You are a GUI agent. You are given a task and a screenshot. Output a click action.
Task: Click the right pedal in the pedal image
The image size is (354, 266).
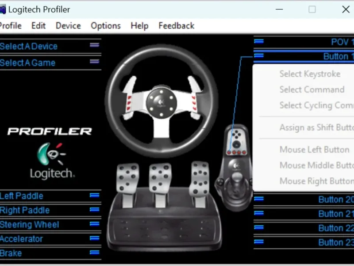pos(200,184)
